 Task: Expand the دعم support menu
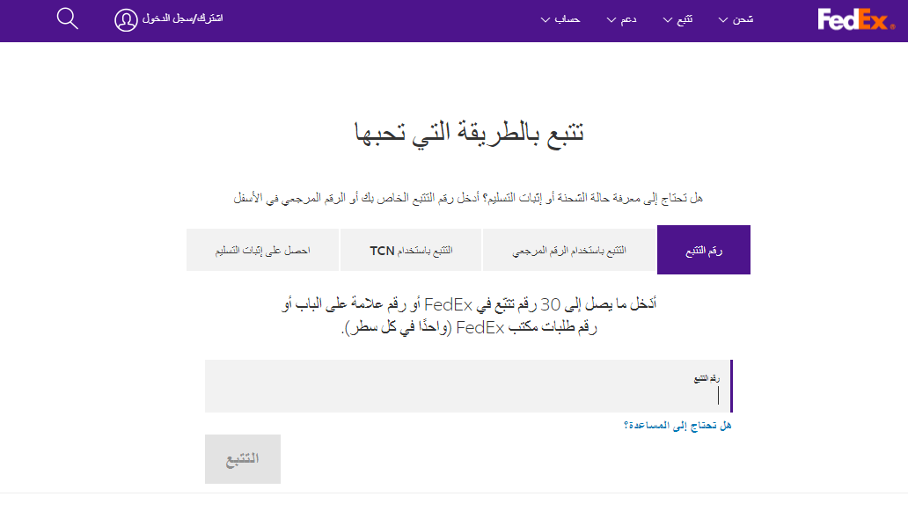click(x=621, y=19)
